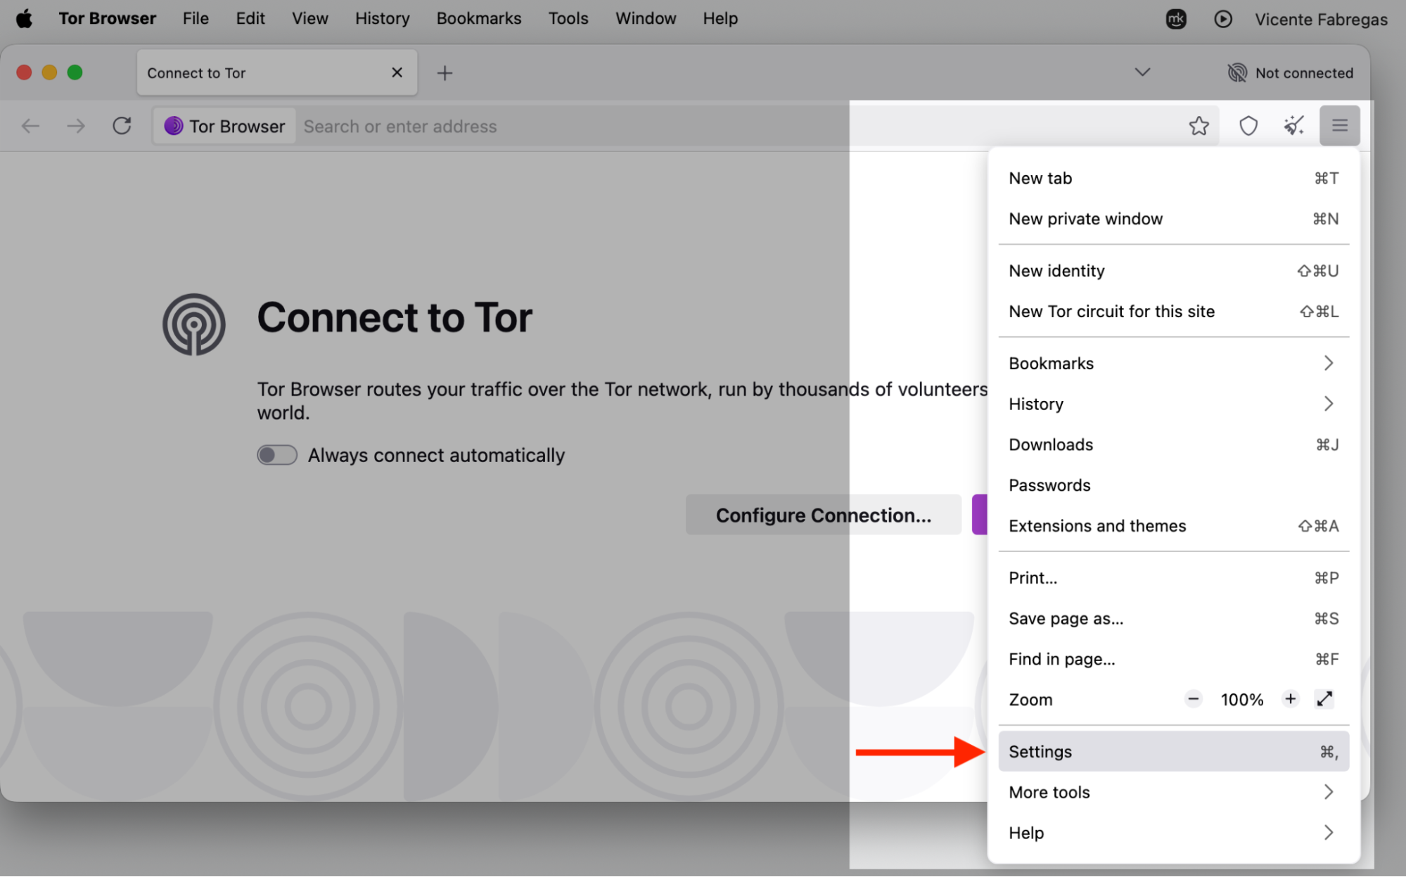Click the Search or enter address field
1406x877 pixels.
click(x=739, y=127)
